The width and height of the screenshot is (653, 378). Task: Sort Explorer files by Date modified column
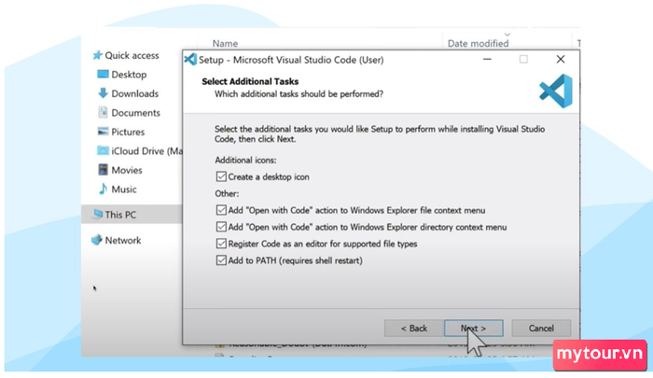[x=478, y=43]
